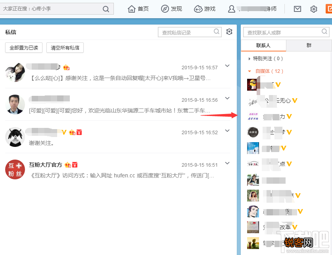
Task: Click magnifier in 查找联系人或群 box
Action: click(x=324, y=32)
